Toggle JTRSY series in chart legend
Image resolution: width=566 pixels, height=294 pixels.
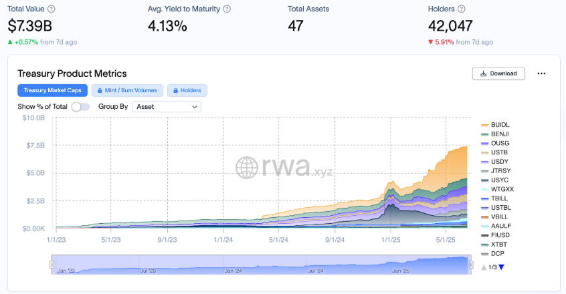[x=496, y=171]
